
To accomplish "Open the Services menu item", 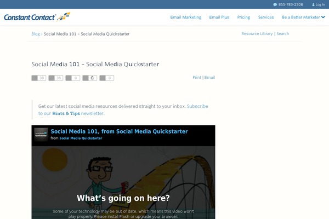I will (266, 17).
